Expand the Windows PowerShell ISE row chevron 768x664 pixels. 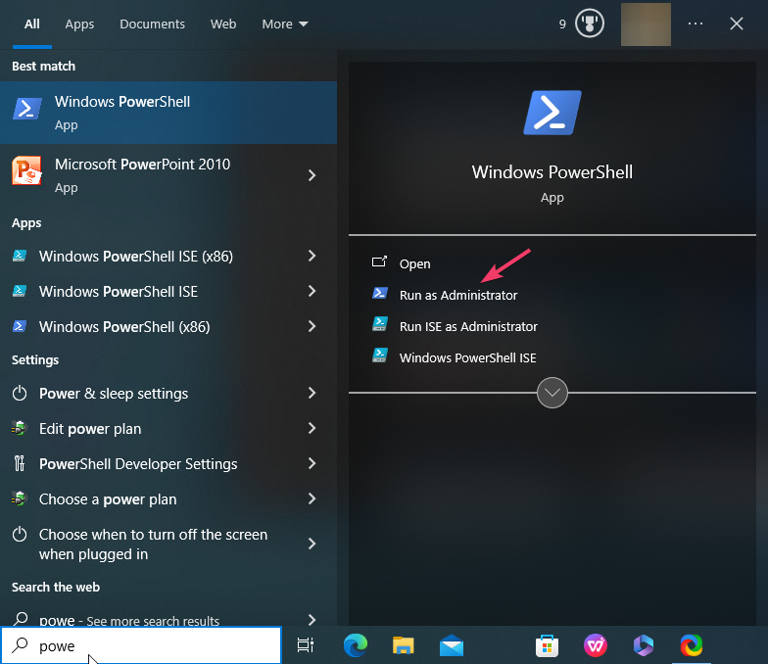click(312, 291)
